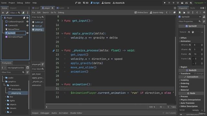Screen dimensions: 207x116
Task: Open the Project menu
Action: point(12,3)
